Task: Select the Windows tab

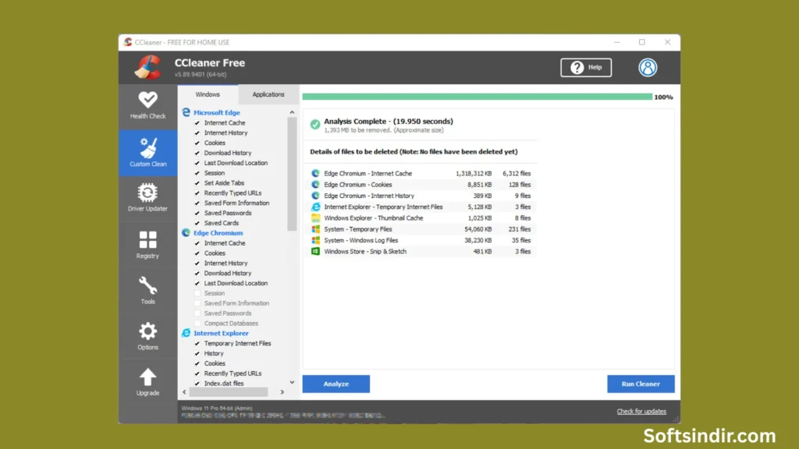Action: pyautogui.click(x=208, y=94)
